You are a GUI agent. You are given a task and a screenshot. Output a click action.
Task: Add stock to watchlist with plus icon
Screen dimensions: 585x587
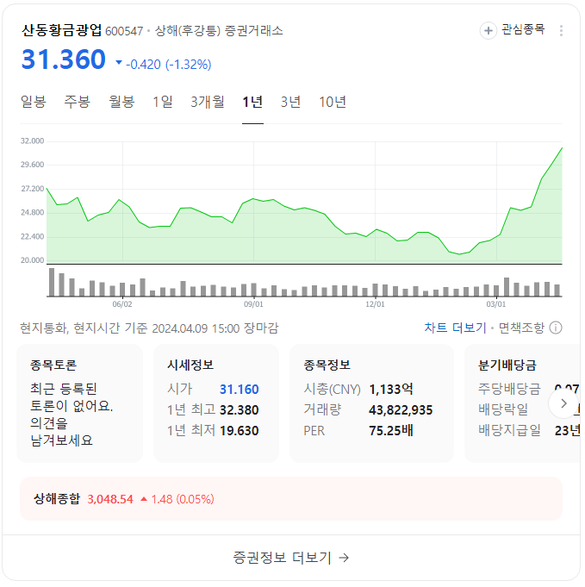[488, 30]
